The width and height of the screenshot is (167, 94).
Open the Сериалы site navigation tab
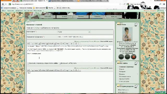97,17
